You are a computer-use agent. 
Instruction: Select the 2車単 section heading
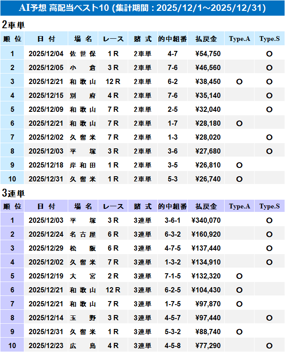(13, 24)
